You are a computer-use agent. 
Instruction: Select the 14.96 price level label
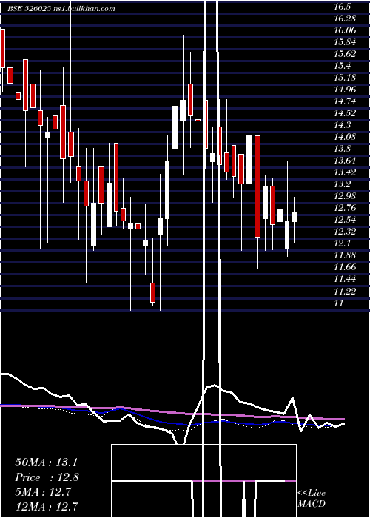(345, 90)
